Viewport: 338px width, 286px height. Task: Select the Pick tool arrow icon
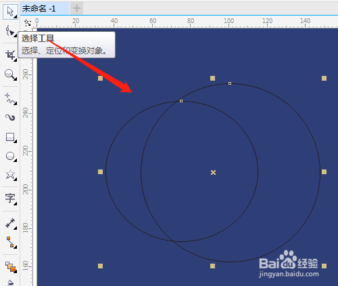(x=10, y=12)
